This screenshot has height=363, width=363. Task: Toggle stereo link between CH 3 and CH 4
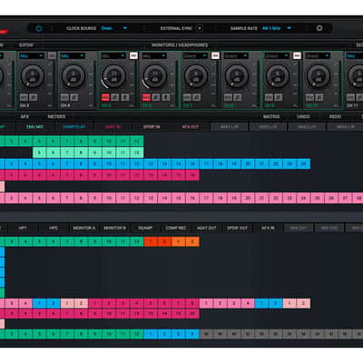pos(52,55)
